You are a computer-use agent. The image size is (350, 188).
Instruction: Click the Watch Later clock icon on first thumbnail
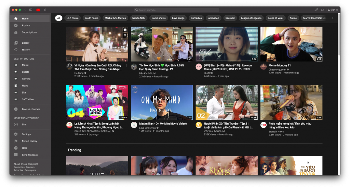tap(125, 30)
